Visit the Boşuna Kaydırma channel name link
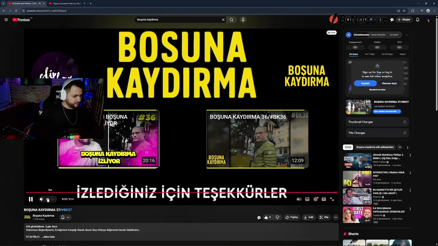This screenshot has height=246, width=438. coord(43,216)
